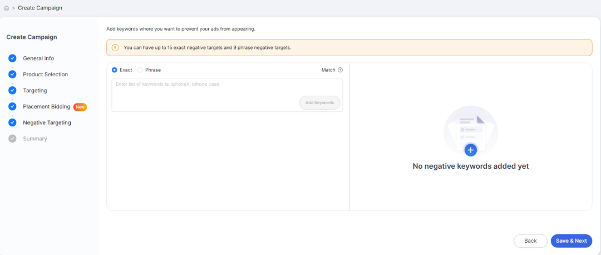Image resolution: width=601 pixels, height=255 pixels.
Task: Click General Info step checkmark icon
Action: coord(12,58)
